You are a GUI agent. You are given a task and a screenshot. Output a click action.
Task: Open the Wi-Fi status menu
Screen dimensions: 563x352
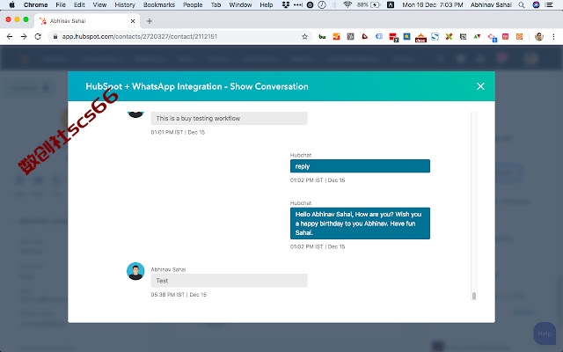point(347,4)
